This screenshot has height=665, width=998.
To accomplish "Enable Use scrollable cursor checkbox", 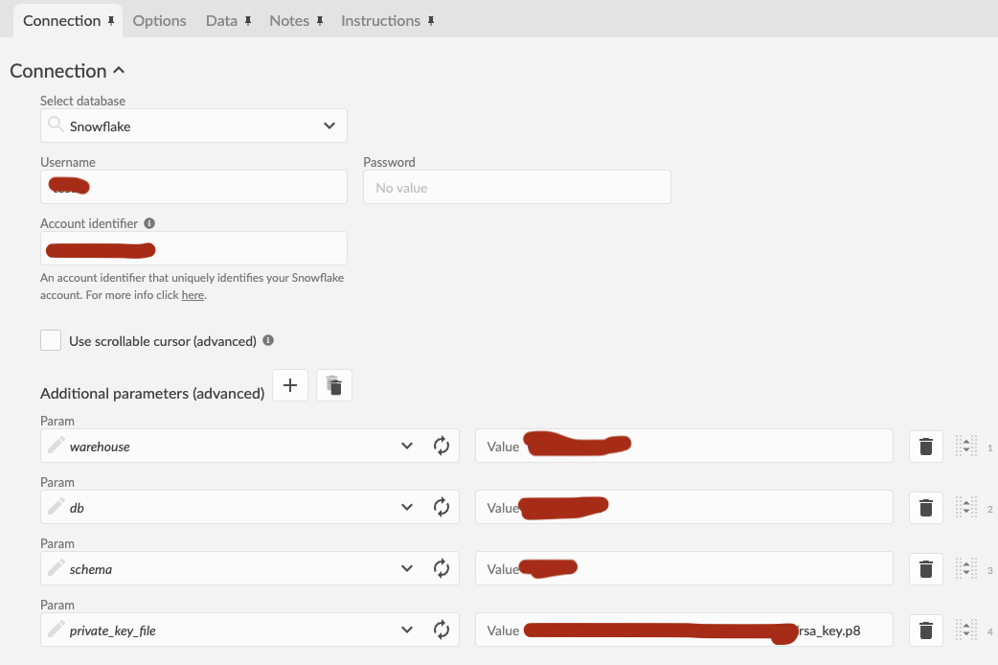I will pyautogui.click(x=51, y=340).
